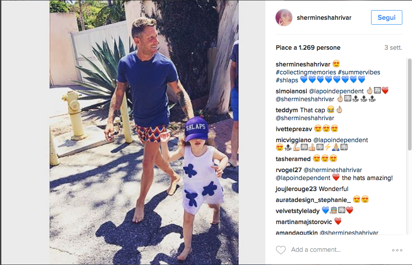Click the comments scrollbar thumb

pyautogui.click(x=409, y=105)
